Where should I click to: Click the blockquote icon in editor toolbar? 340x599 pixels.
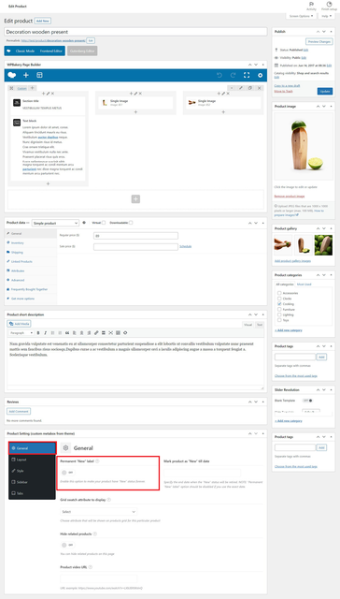tap(67, 333)
